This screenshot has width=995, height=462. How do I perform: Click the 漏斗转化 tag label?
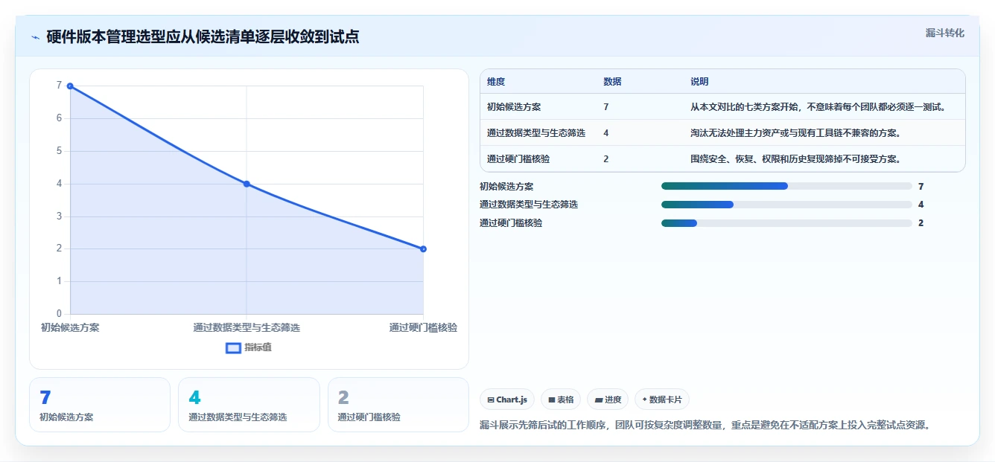(945, 33)
